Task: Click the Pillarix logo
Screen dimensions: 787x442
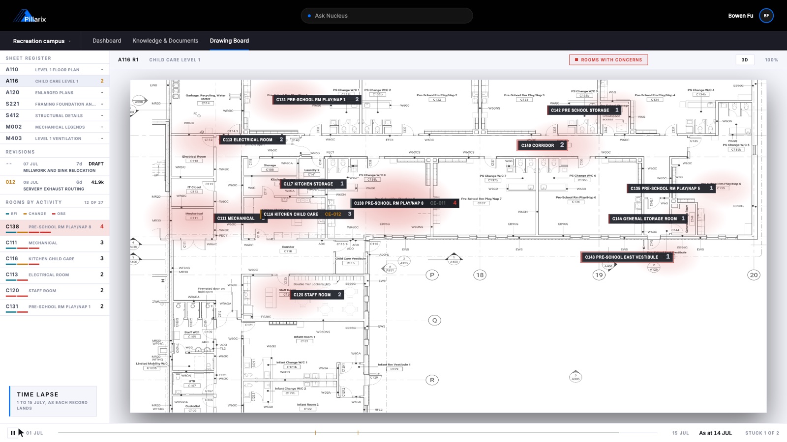Action: point(30,16)
